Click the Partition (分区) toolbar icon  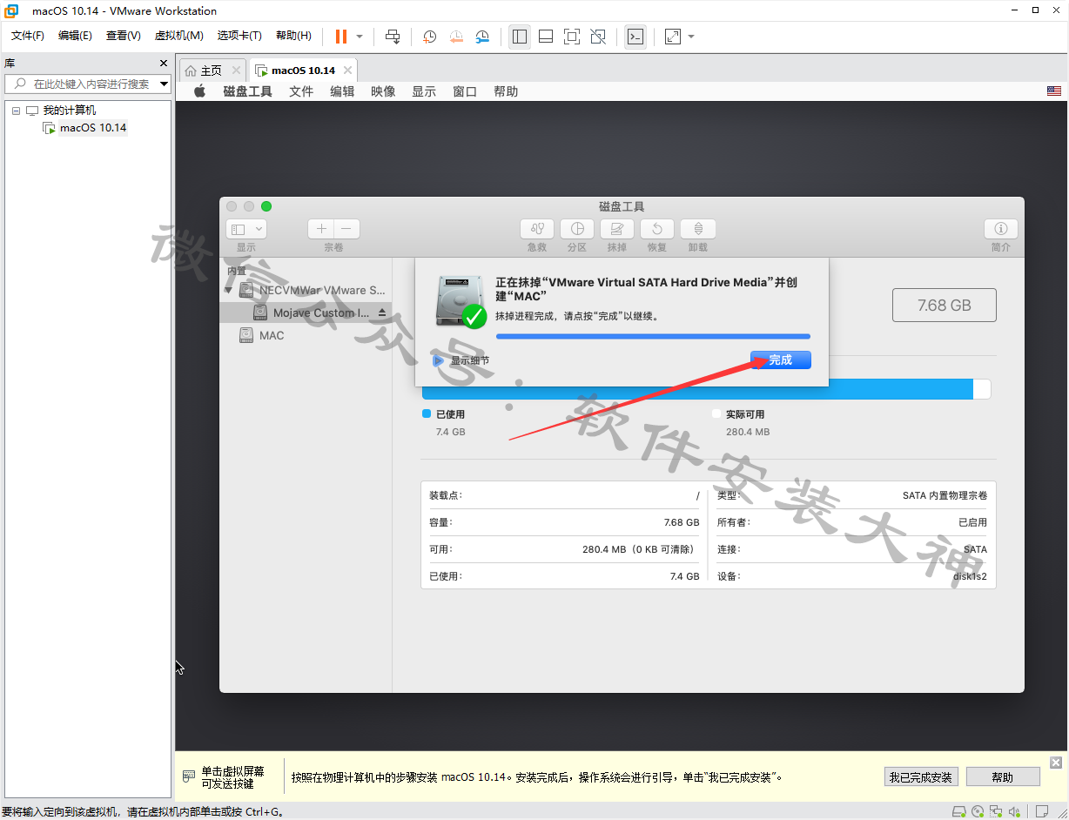click(577, 229)
